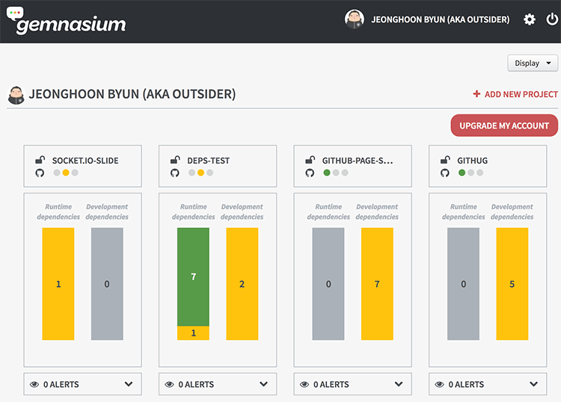Click the eye icon in GITHUG alerts

pos(439,385)
